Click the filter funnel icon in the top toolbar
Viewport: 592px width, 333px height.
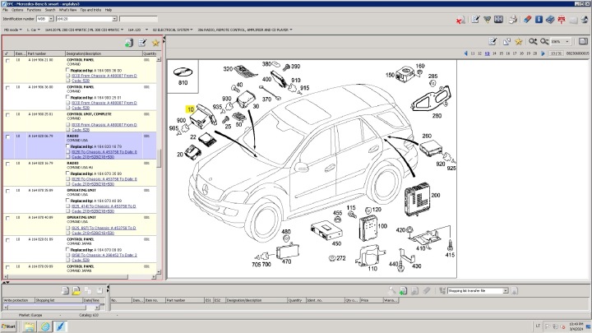pos(487,19)
